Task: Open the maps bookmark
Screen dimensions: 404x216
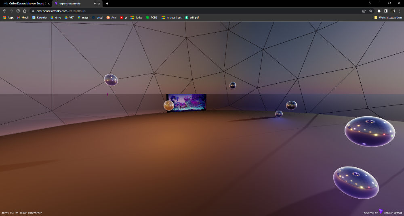Action: pyautogui.click(x=83, y=18)
